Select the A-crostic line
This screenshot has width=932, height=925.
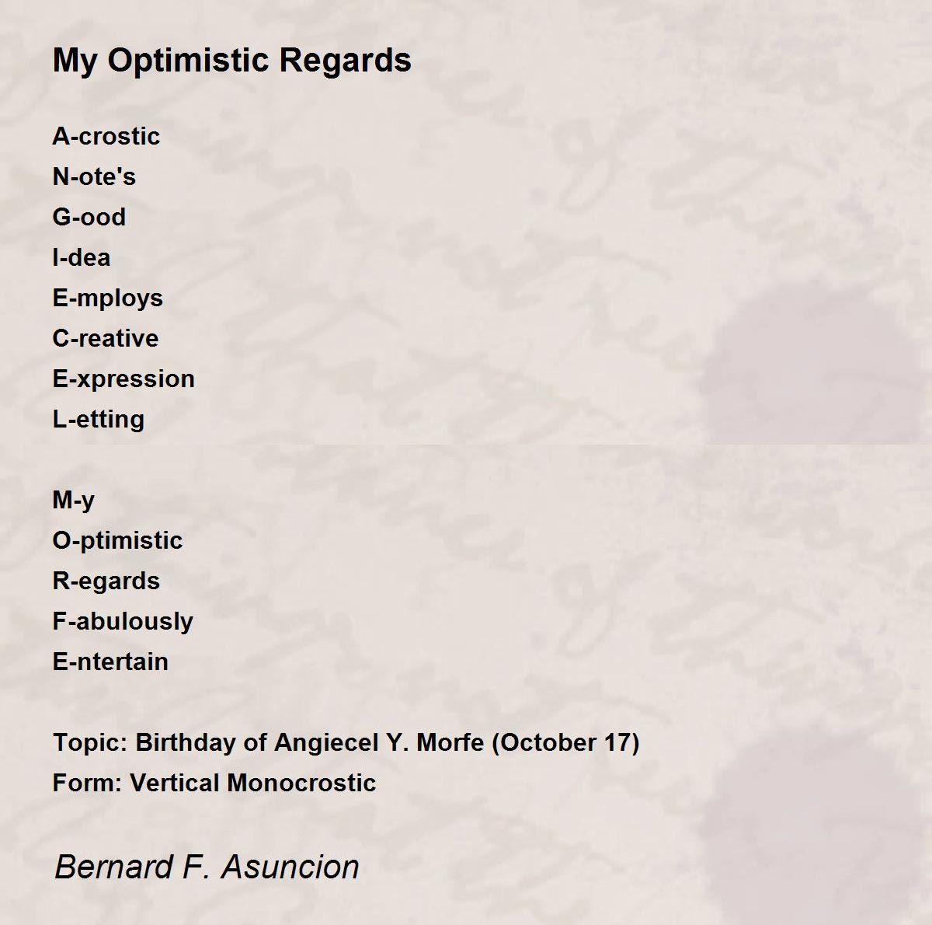[106, 136]
